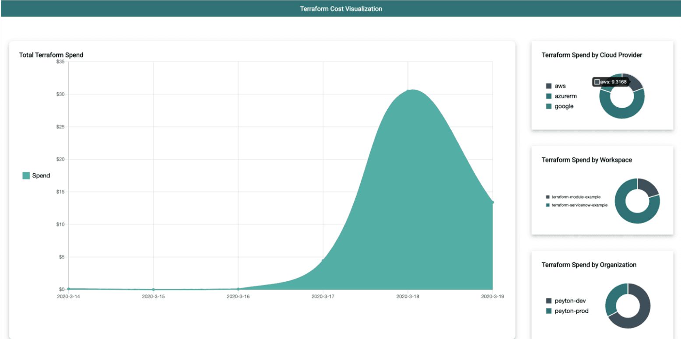Click the Total Terraform Spend title
The image size is (681, 339).
click(x=51, y=55)
